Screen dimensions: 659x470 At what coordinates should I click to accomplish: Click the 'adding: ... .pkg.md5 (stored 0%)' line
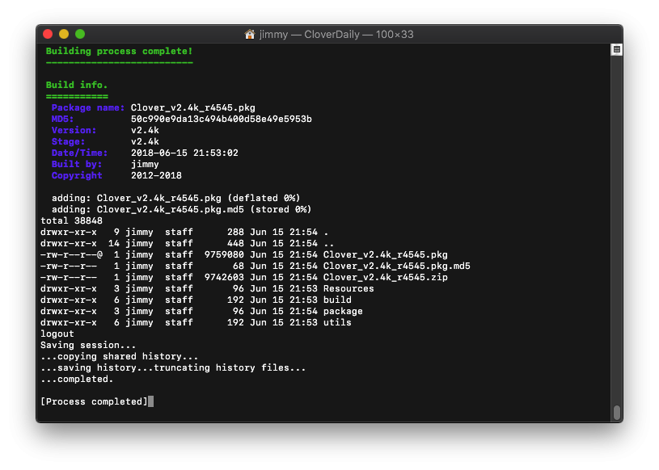(x=181, y=209)
